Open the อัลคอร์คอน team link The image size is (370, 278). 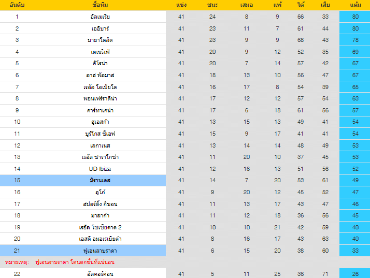click(99, 274)
